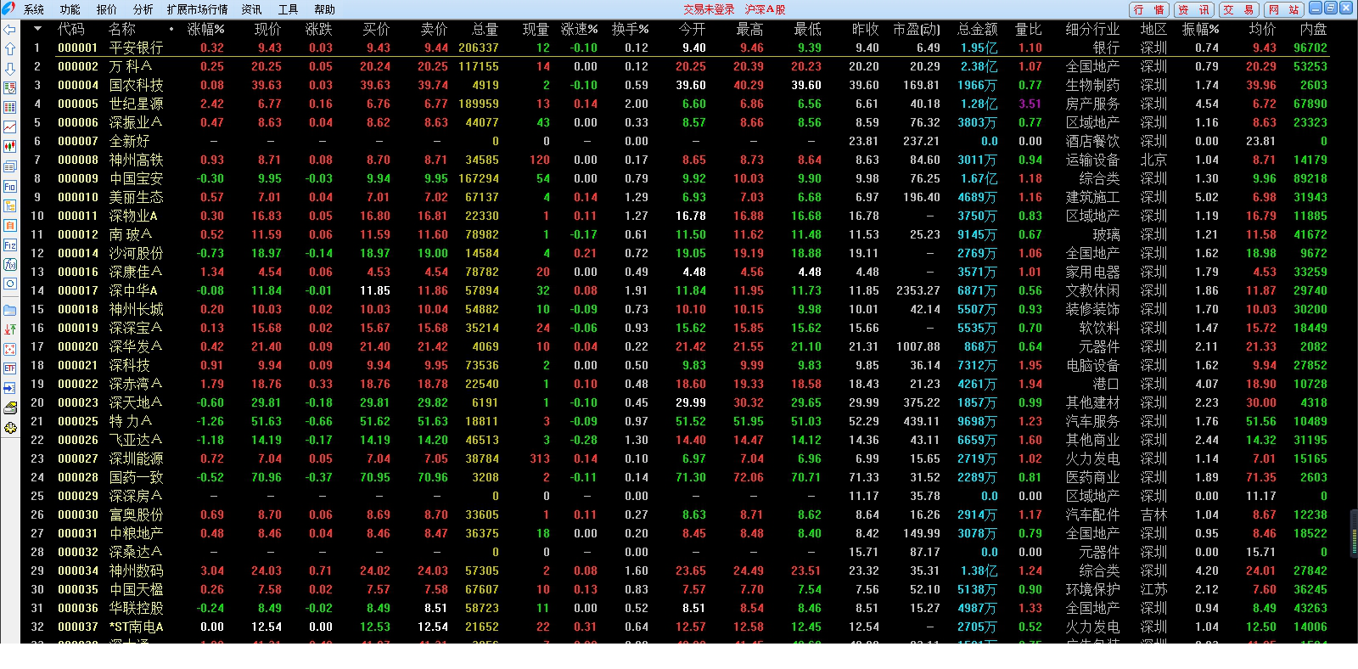The image size is (1358, 669).
Task: Open the 工具 menu
Action: point(289,9)
